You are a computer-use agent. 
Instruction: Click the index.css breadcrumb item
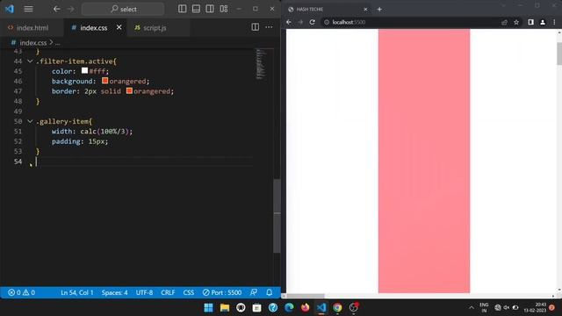[x=33, y=43]
